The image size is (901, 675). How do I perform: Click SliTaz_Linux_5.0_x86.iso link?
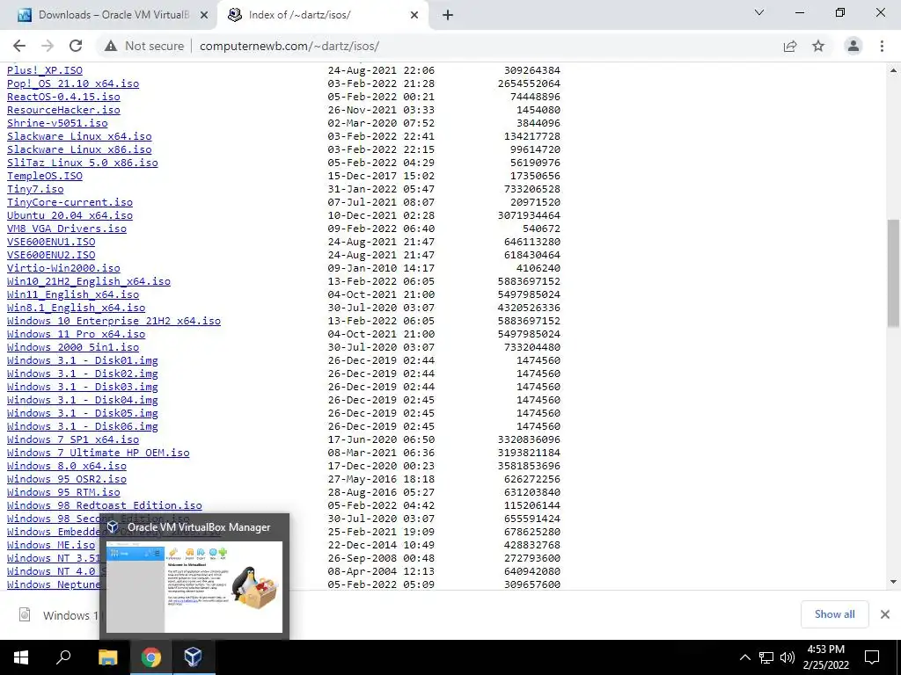82,163
